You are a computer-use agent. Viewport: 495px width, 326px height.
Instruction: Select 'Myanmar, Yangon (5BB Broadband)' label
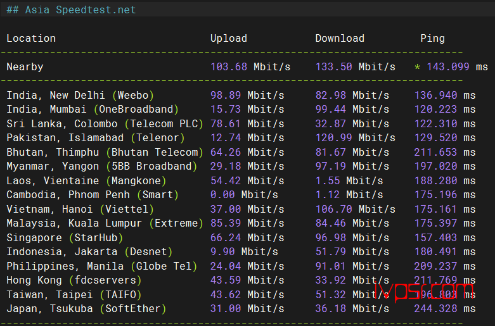click(x=101, y=166)
